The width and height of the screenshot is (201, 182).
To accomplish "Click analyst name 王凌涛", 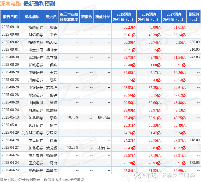I will pos(52,27).
